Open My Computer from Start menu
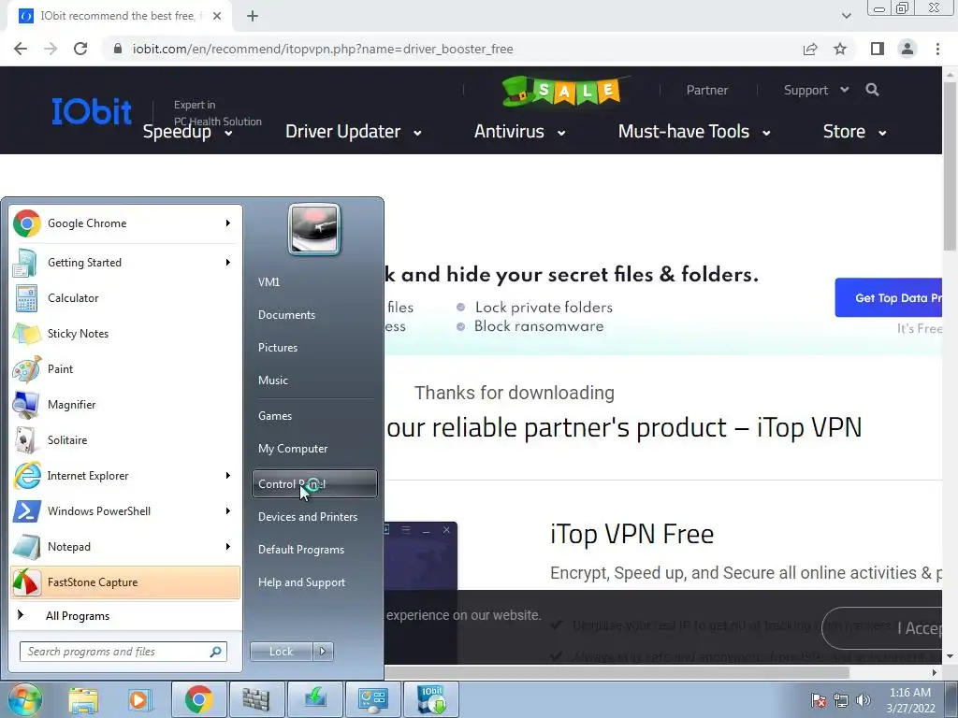The image size is (958, 718). pos(293,449)
